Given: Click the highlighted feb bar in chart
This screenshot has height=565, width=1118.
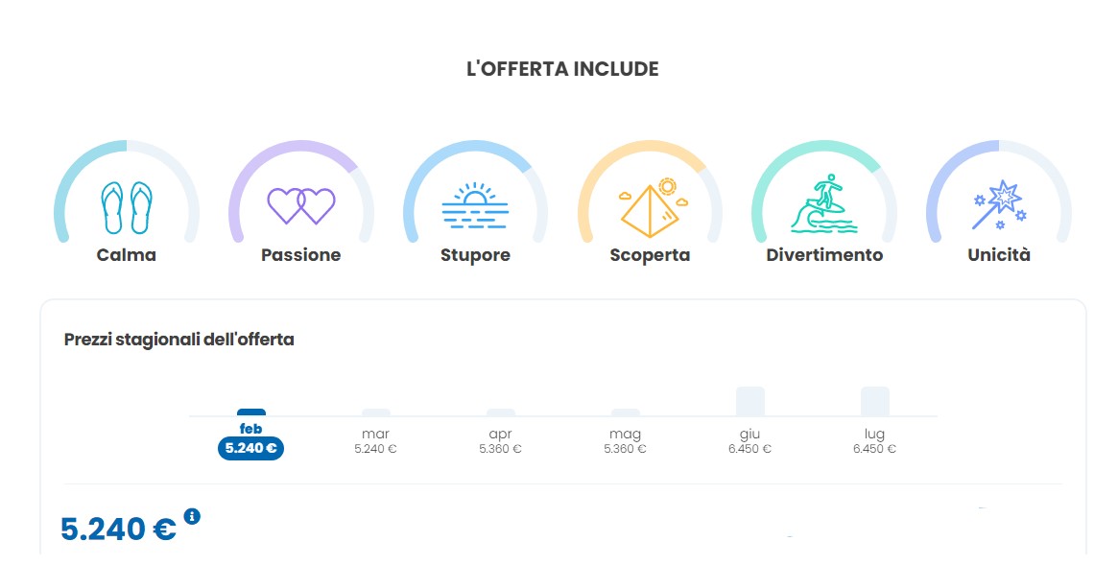Looking at the screenshot, I should (x=251, y=412).
